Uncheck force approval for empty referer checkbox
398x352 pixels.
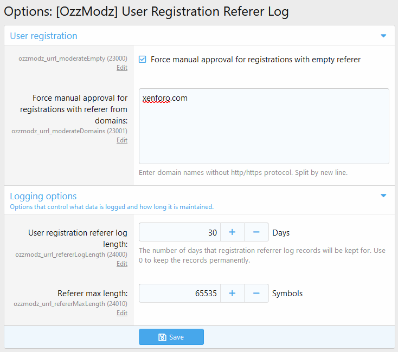[x=143, y=60]
